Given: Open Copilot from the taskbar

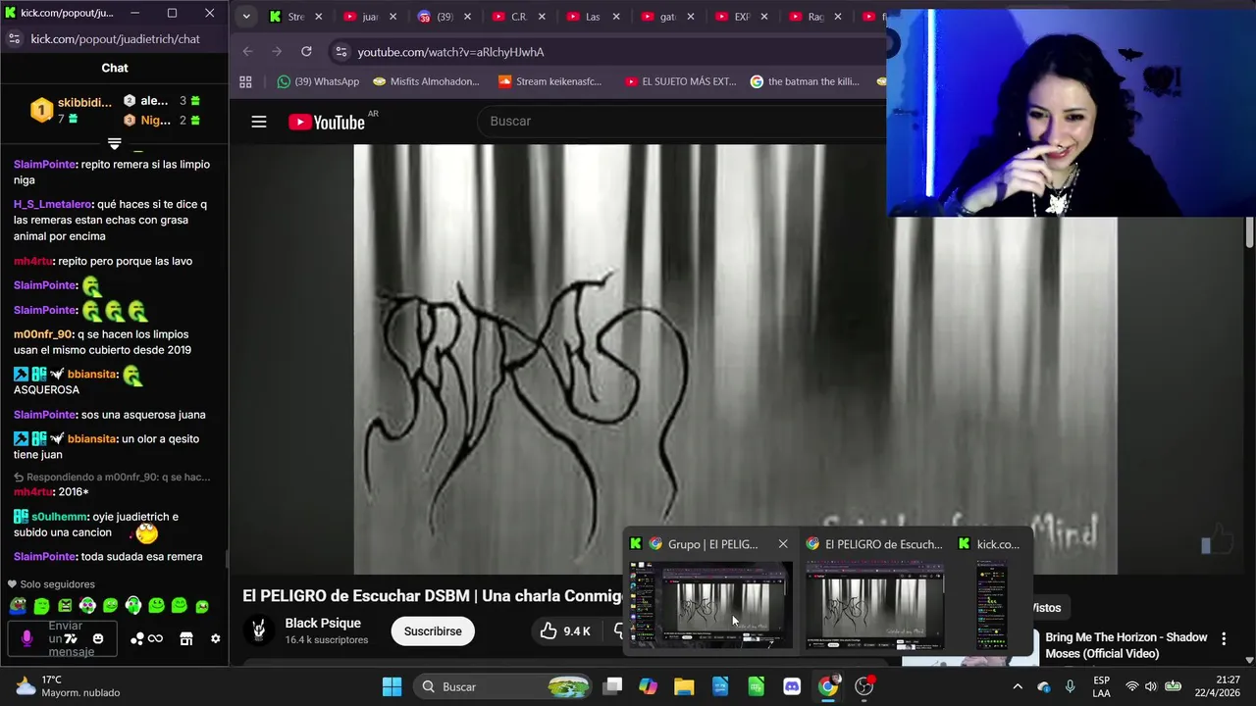Looking at the screenshot, I should [648, 686].
